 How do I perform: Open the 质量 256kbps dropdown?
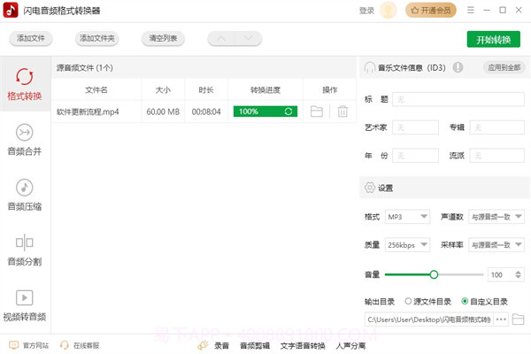click(x=408, y=245)
